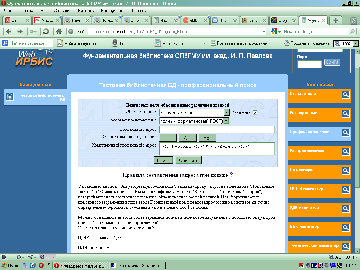360x270 pixels.
Task: Click search icon next to УДК-навигатор
Action: (x=346, y=209)
